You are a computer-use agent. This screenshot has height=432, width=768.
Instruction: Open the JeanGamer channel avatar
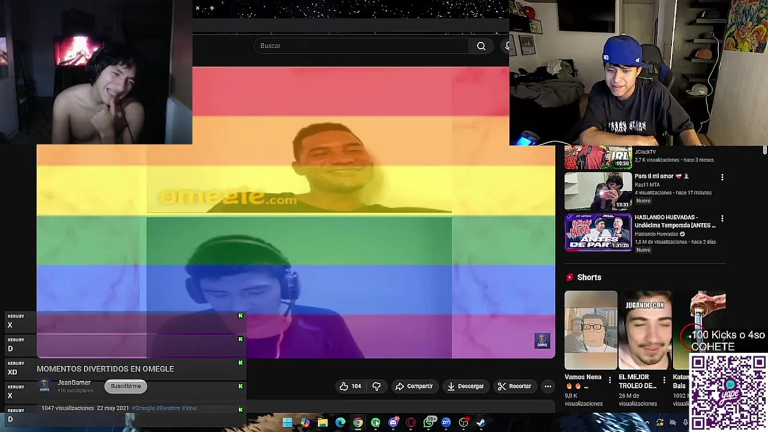click(44, 386)
